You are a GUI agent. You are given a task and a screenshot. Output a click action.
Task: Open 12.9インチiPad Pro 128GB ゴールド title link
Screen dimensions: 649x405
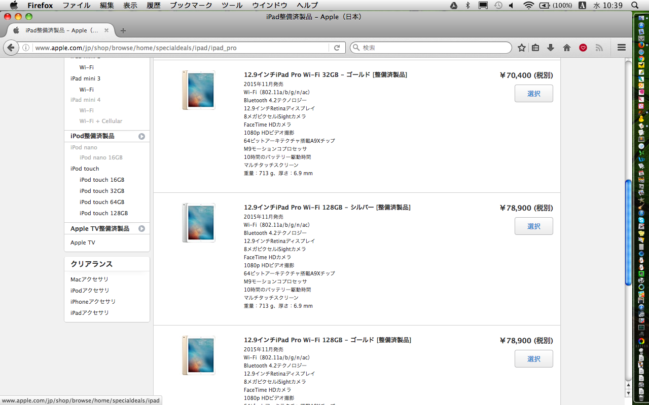click(x=328, y=340)
